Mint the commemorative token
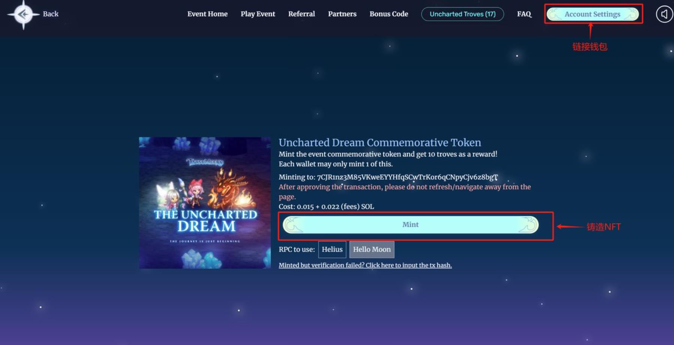 (410, 225)
